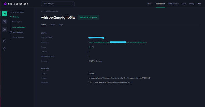This screenshot has height=107, width=205.
Task: Click the Serving section icon
Action: click(11, 17)
